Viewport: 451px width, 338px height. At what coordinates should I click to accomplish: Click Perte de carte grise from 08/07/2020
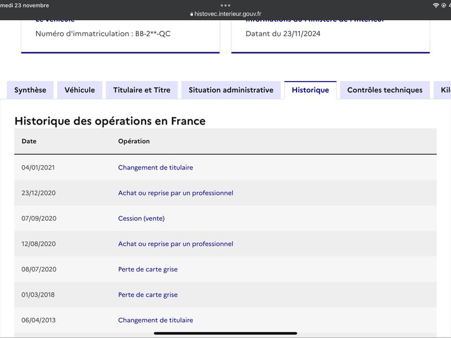point(148,269)
